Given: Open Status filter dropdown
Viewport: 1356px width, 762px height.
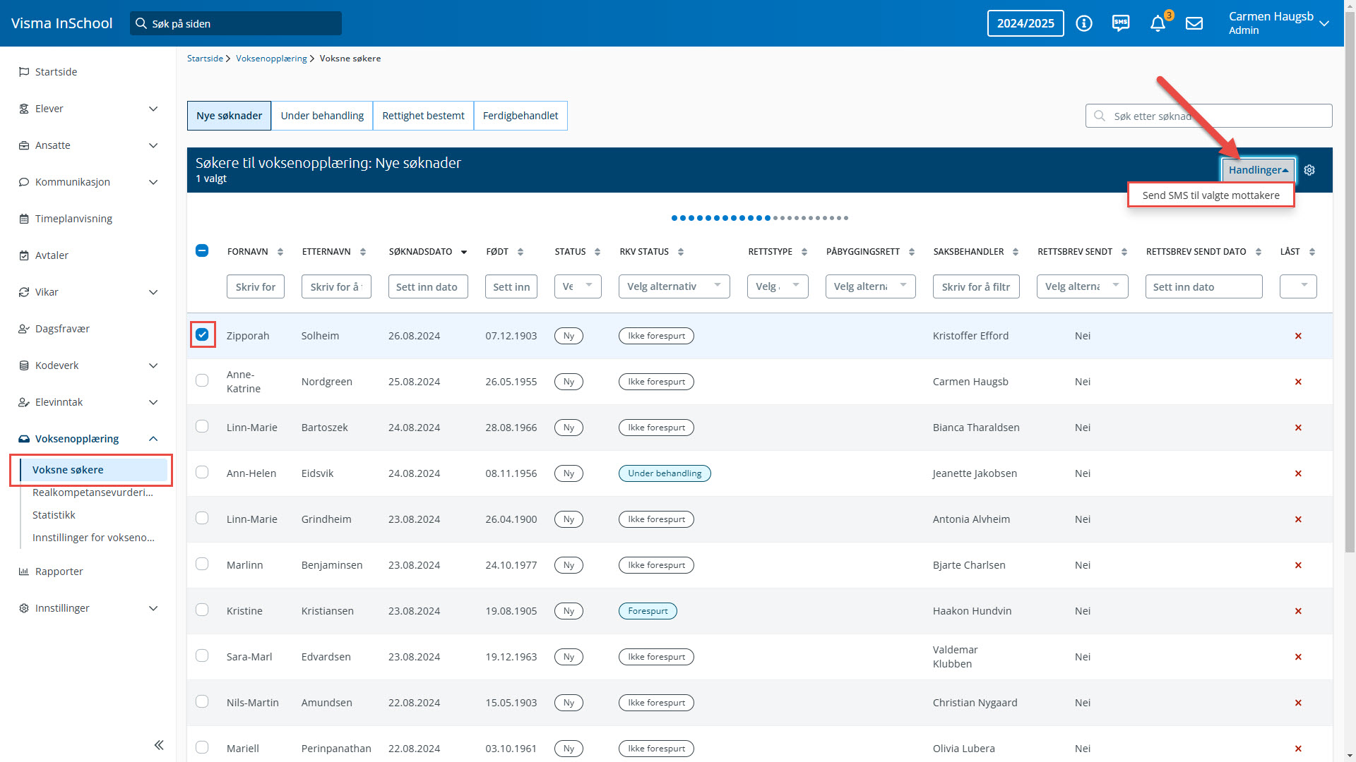Looking at the screenshot, I should (x=578, y=286).
